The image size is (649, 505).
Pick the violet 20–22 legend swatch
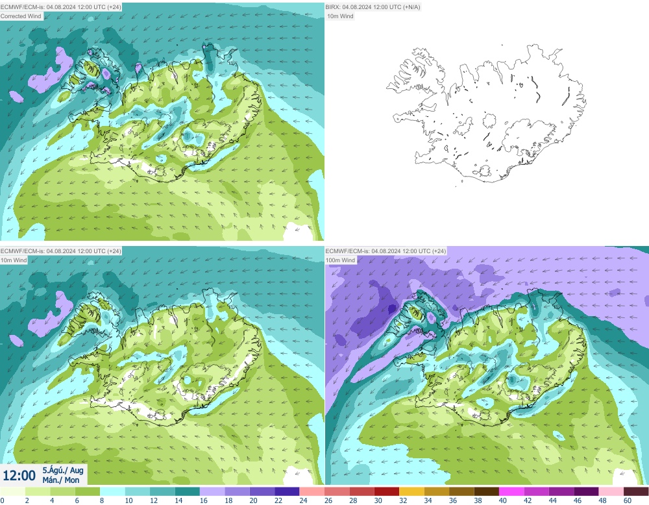(x=262, y=491)
